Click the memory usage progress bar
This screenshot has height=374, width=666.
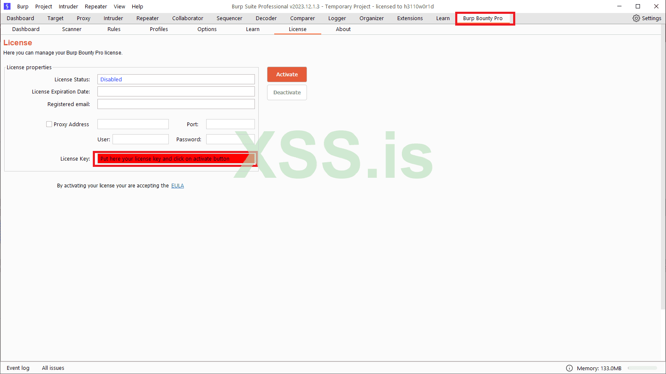642,368
